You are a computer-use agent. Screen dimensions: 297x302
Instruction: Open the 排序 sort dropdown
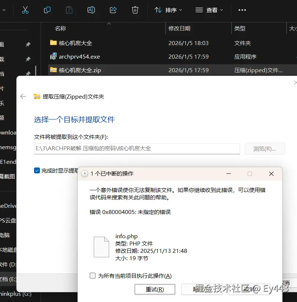point(168,10)
